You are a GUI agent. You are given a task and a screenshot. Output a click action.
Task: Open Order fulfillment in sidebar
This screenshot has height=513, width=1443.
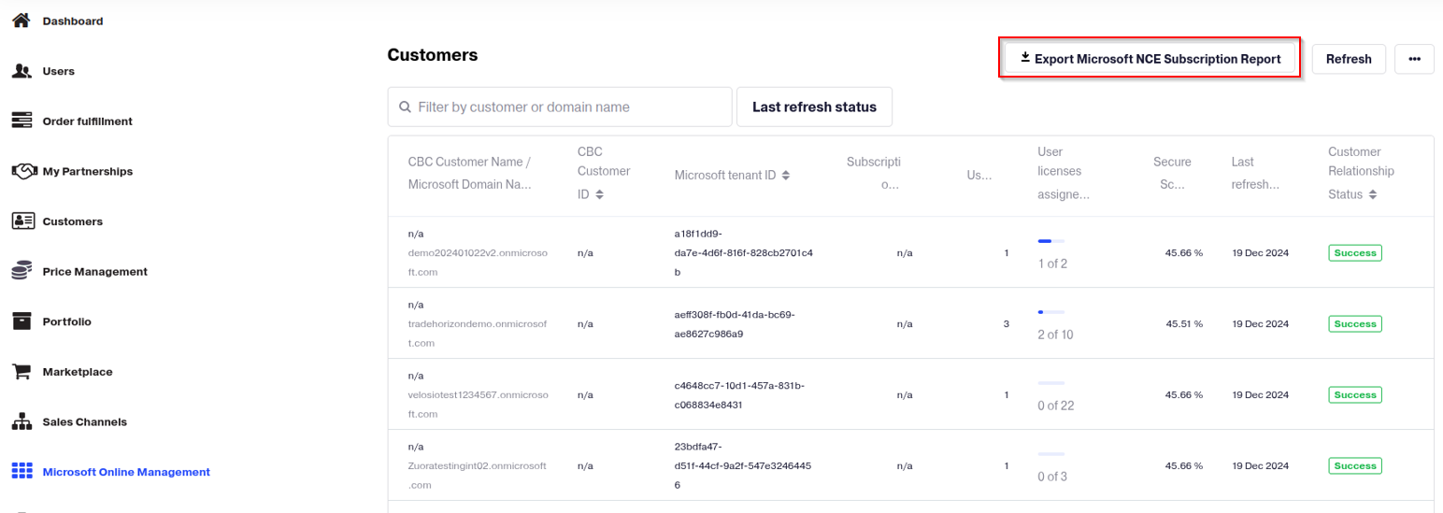[88, 121]
